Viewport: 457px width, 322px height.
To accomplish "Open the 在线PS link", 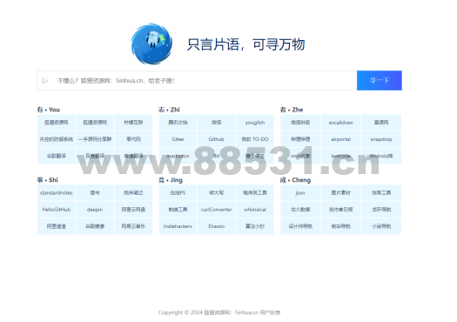I will (178, 192).
